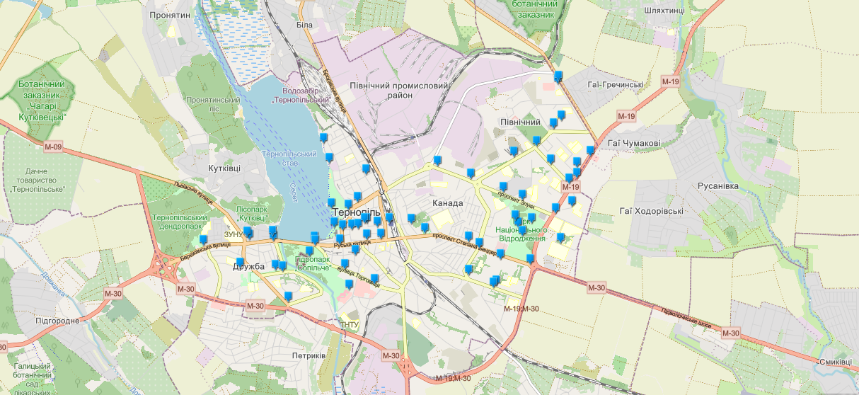
Task: Click the Смиківці village label
Action: tap(838, 362)
